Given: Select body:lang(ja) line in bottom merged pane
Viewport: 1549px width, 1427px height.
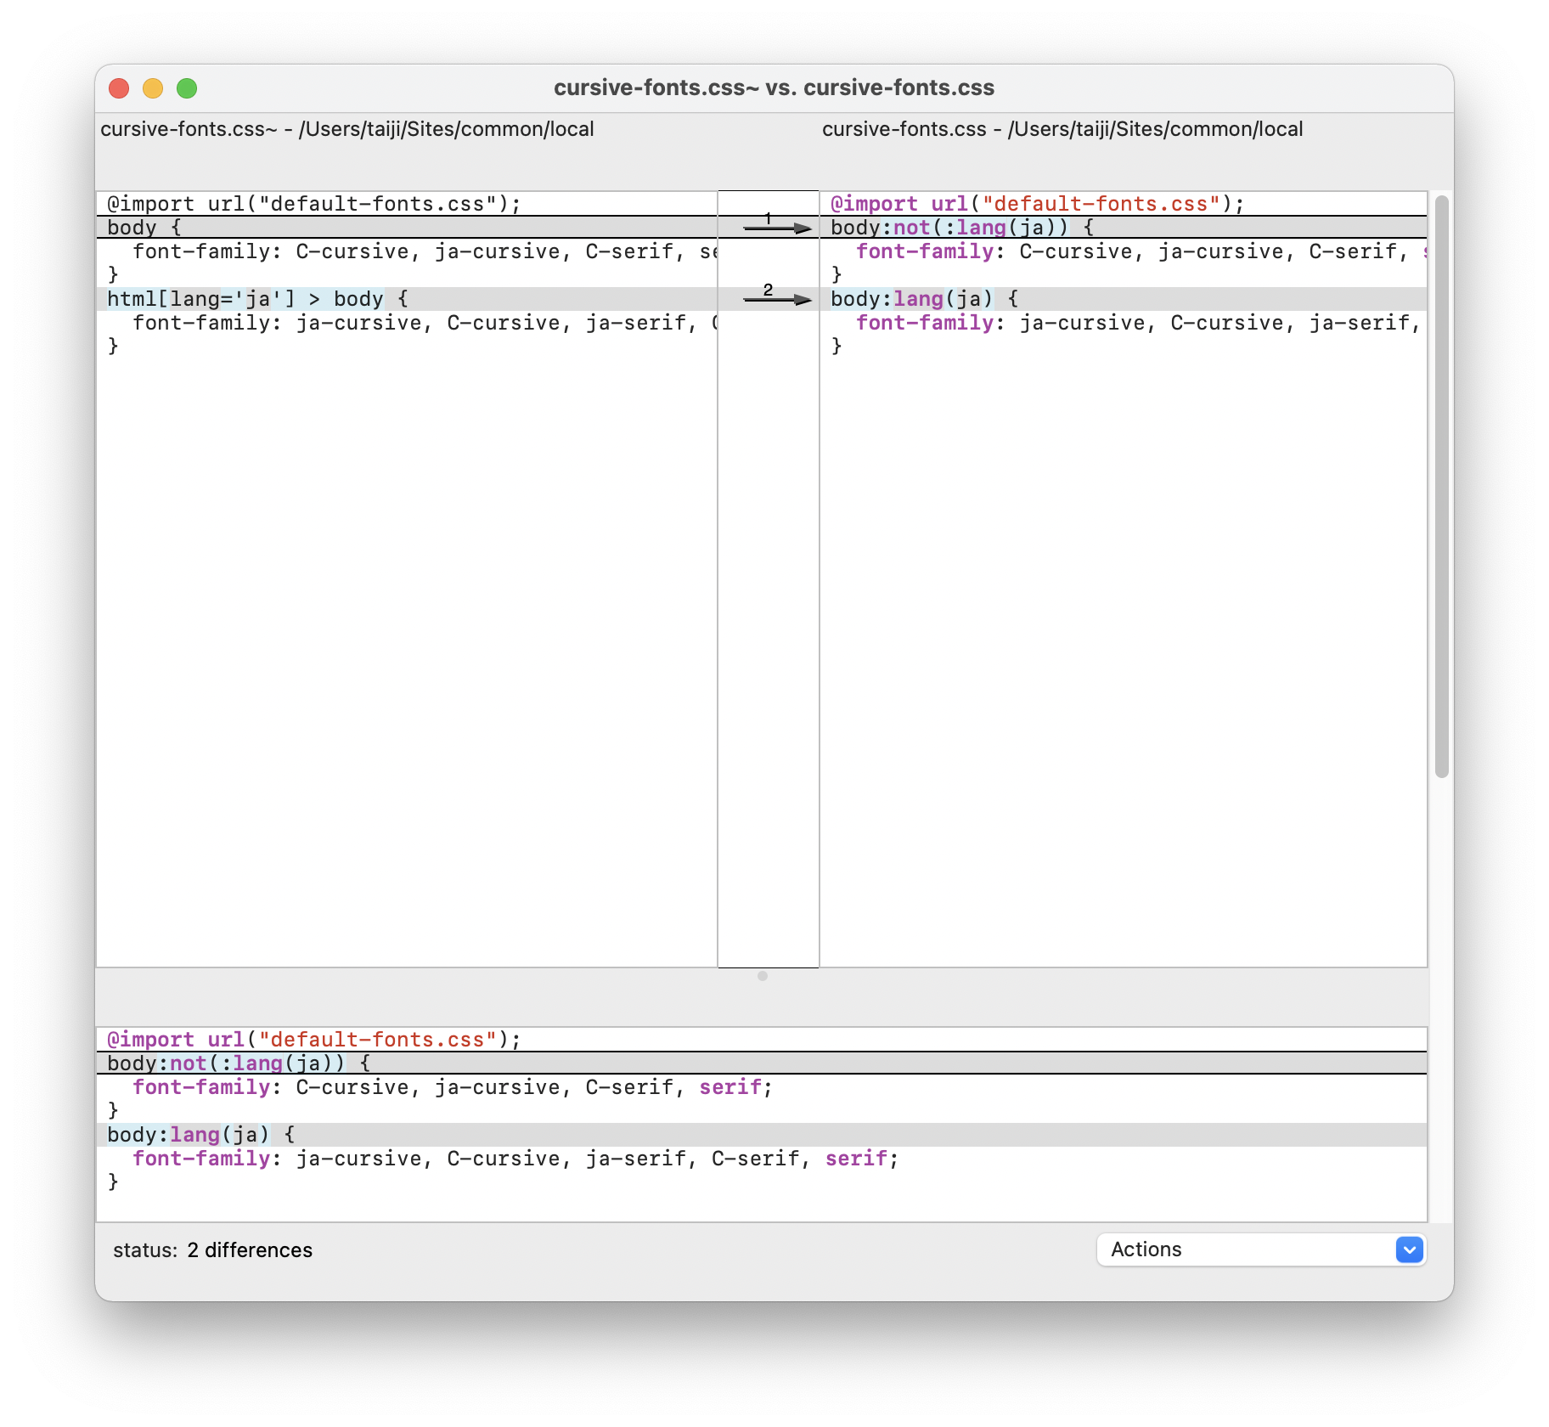Looking at the screenshot, I should click(x=200, y=1135).
